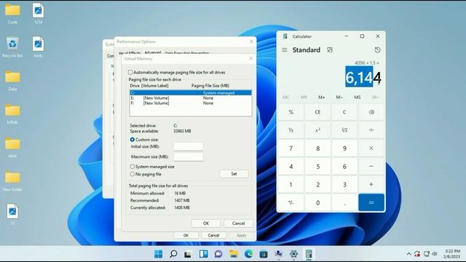Open Settings gear on taskbar
The image size is (466, 262).
click(293, 254)
